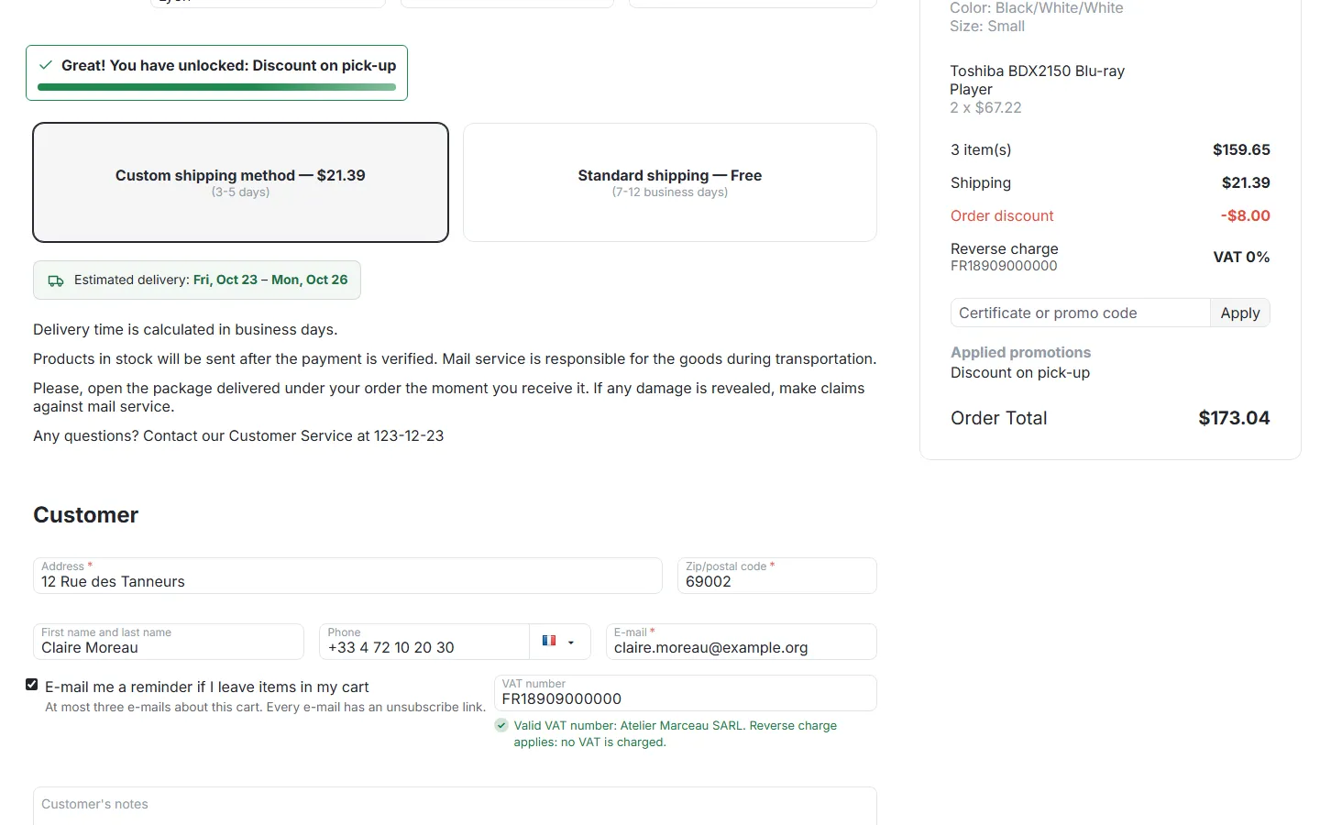Click the Applied promotions heading
Screen dimensions: 1320x825
1020,352
